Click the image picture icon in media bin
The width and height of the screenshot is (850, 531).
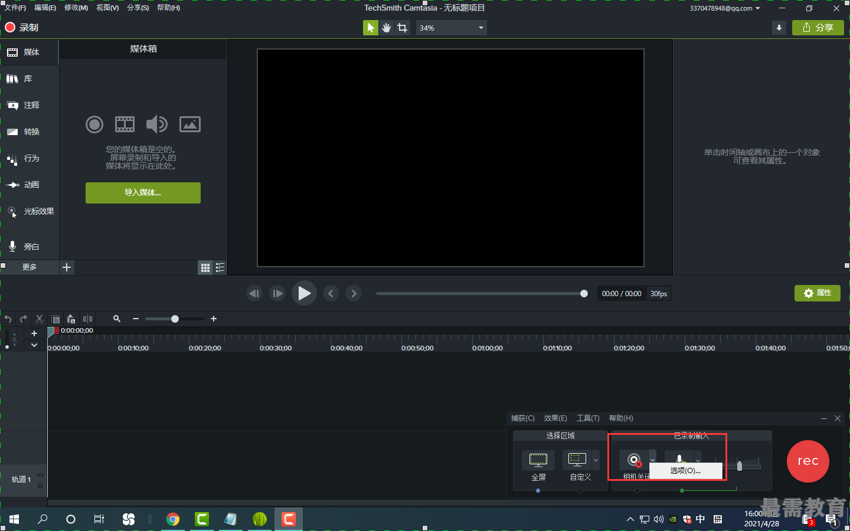(x=190, y=124)
